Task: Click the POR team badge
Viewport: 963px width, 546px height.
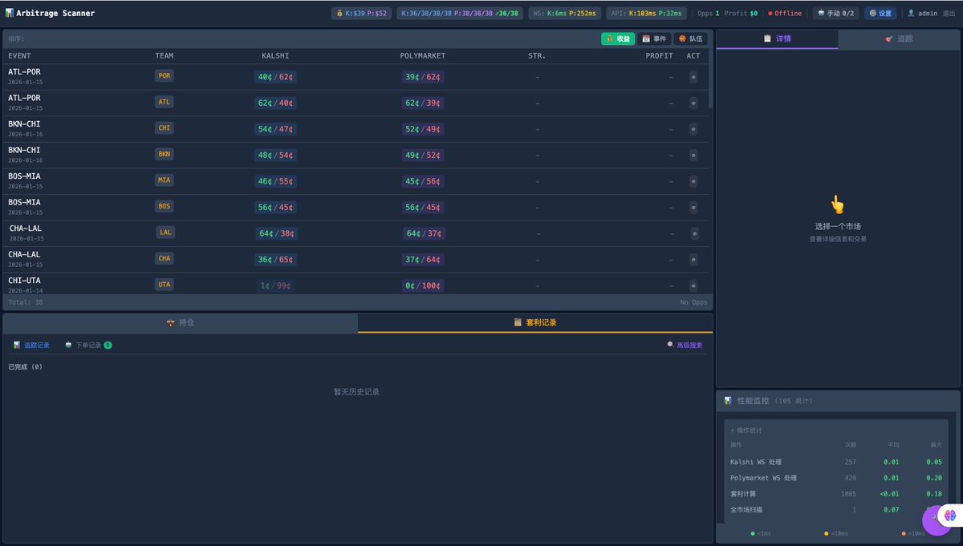Action: (165, 76)
